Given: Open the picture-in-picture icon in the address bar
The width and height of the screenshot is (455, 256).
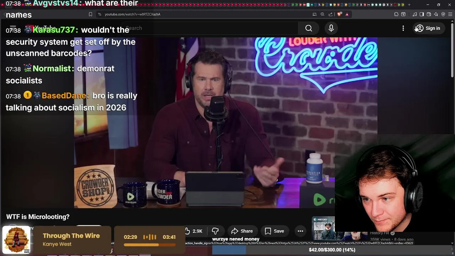Looking at the screenshot, I should click(x=315, y=14).
